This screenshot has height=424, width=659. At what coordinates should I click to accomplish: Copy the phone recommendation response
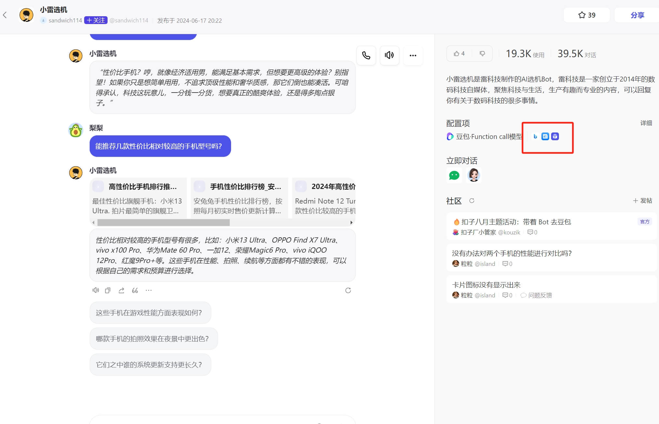click(x=108, y=290)
